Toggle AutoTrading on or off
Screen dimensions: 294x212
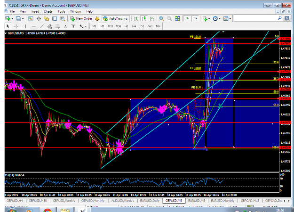(115, 18)
